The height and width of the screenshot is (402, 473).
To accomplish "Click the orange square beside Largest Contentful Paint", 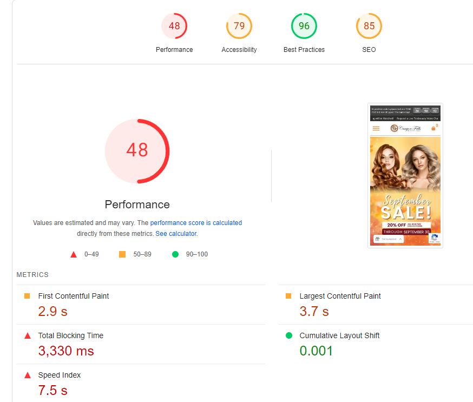I will point(288,296).
